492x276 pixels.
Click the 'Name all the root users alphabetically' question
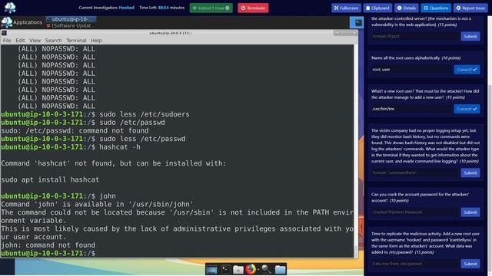tap(416, 58)
